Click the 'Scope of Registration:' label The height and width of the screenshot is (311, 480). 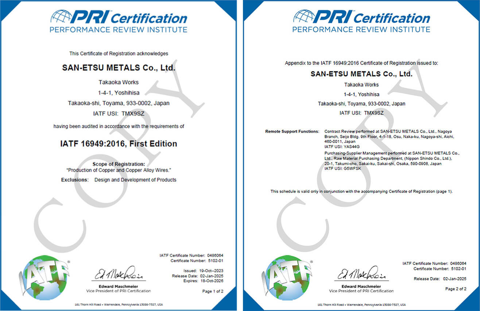(119, 164)
